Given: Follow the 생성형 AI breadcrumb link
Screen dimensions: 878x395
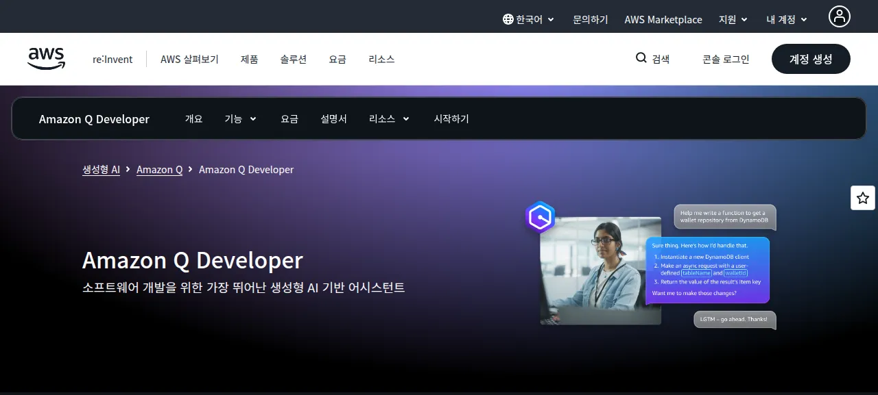Looking at the screenshot, I should click(x=101, y=169).
